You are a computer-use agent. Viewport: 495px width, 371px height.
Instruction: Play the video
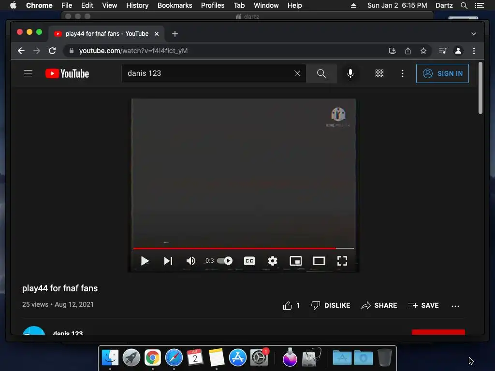(x=145, y=261)
